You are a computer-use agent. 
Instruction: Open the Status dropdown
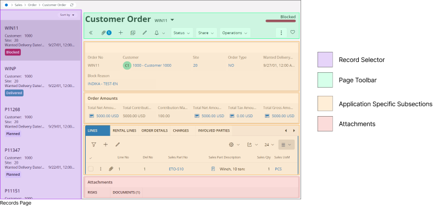click(x=182, y=33)
